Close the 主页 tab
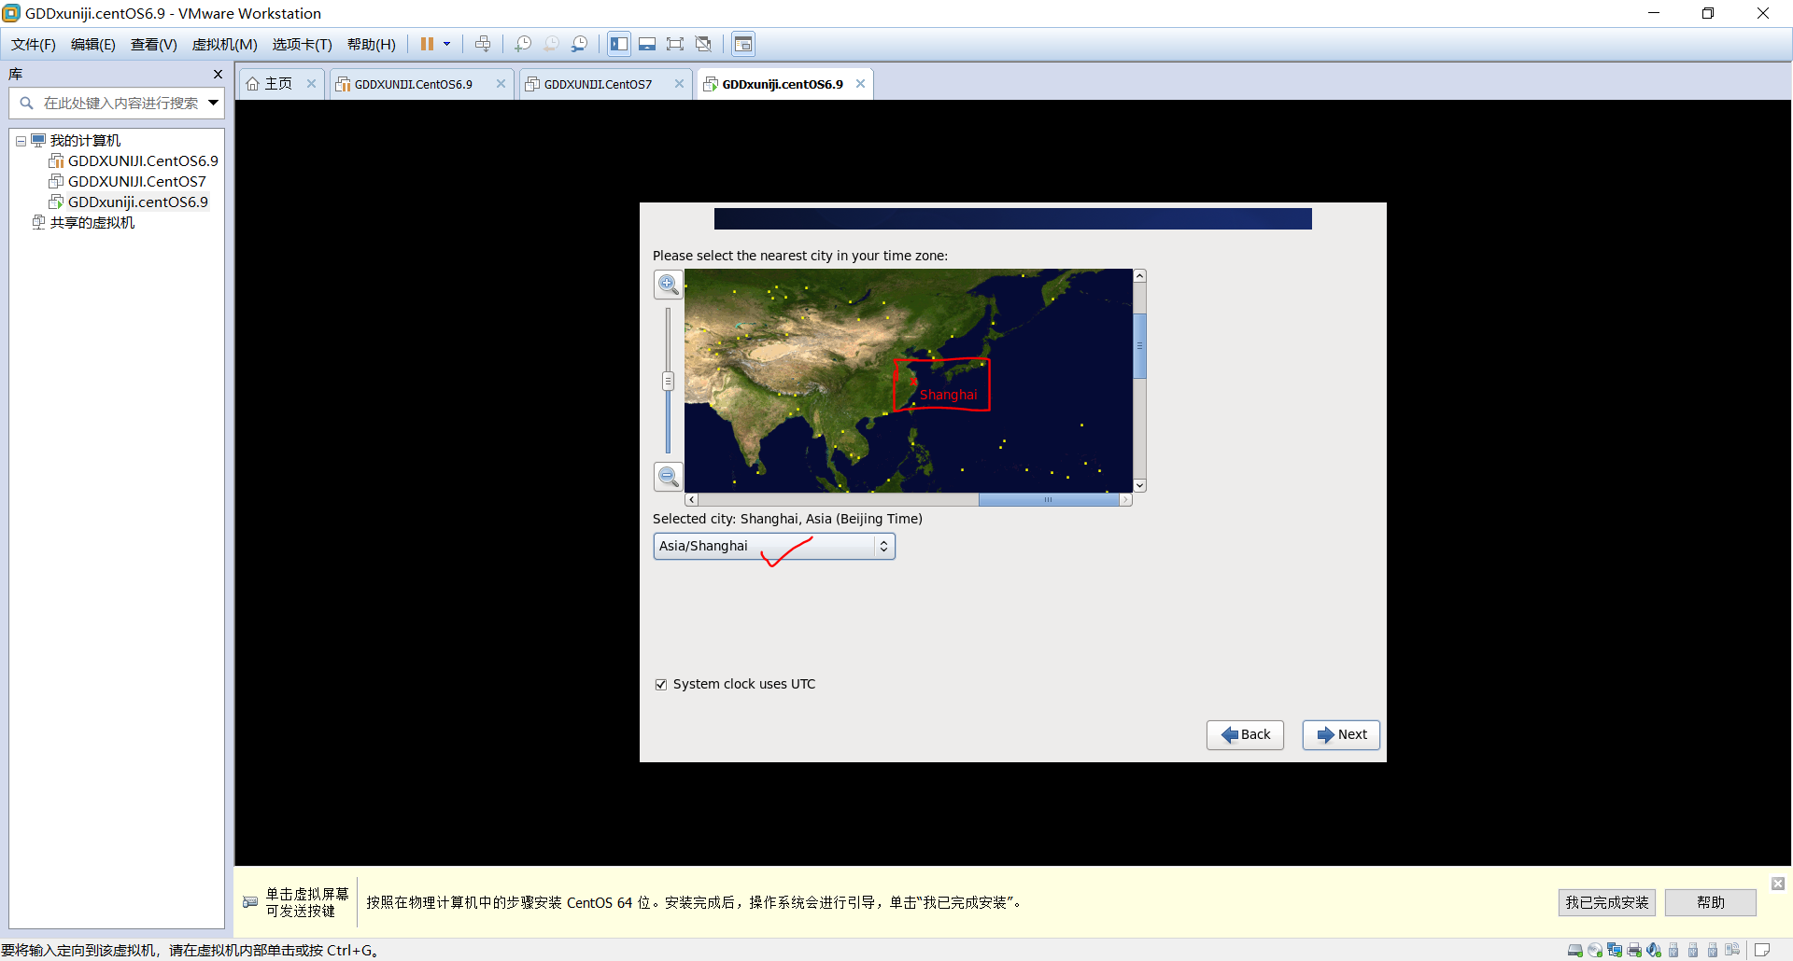The image size is (1793, 961). coord(311,84)
